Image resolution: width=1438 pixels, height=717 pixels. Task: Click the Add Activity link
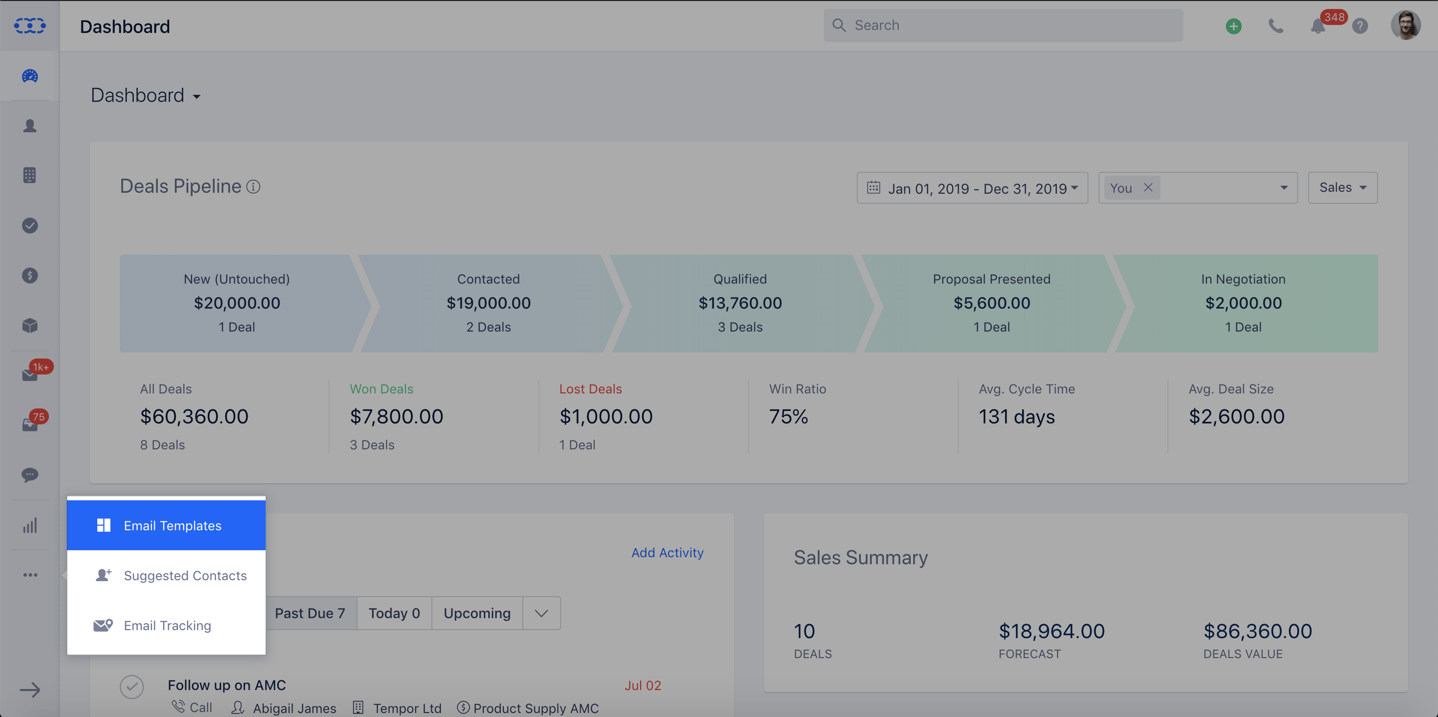click(667, 553)
